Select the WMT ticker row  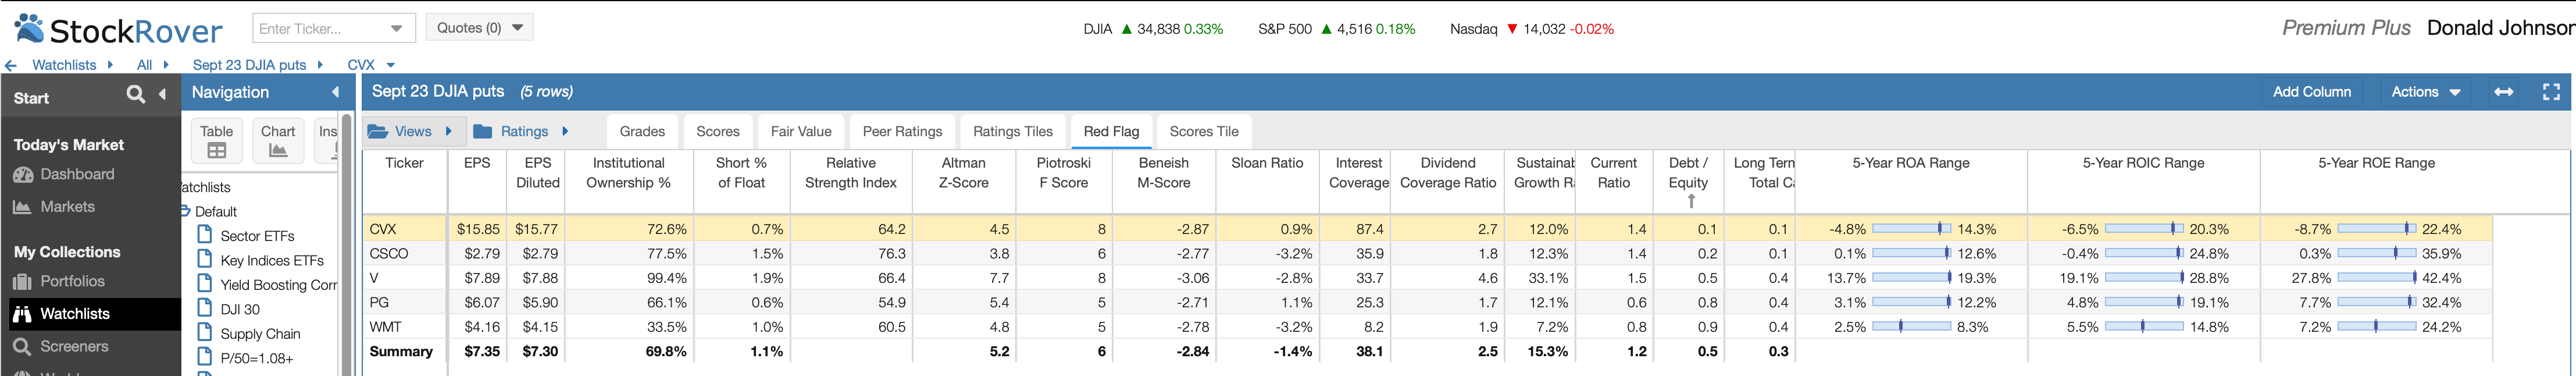pyautogui.click(x=1428, y=327)
